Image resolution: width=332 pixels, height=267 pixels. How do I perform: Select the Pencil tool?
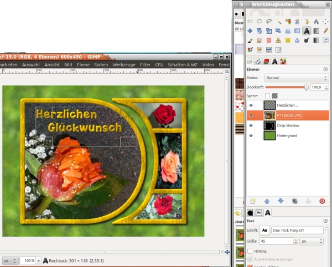[325, 31]
